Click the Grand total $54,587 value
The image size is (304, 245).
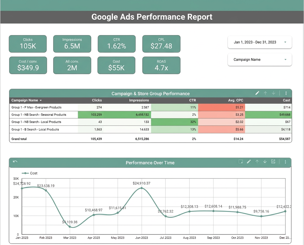pos(285,139)
